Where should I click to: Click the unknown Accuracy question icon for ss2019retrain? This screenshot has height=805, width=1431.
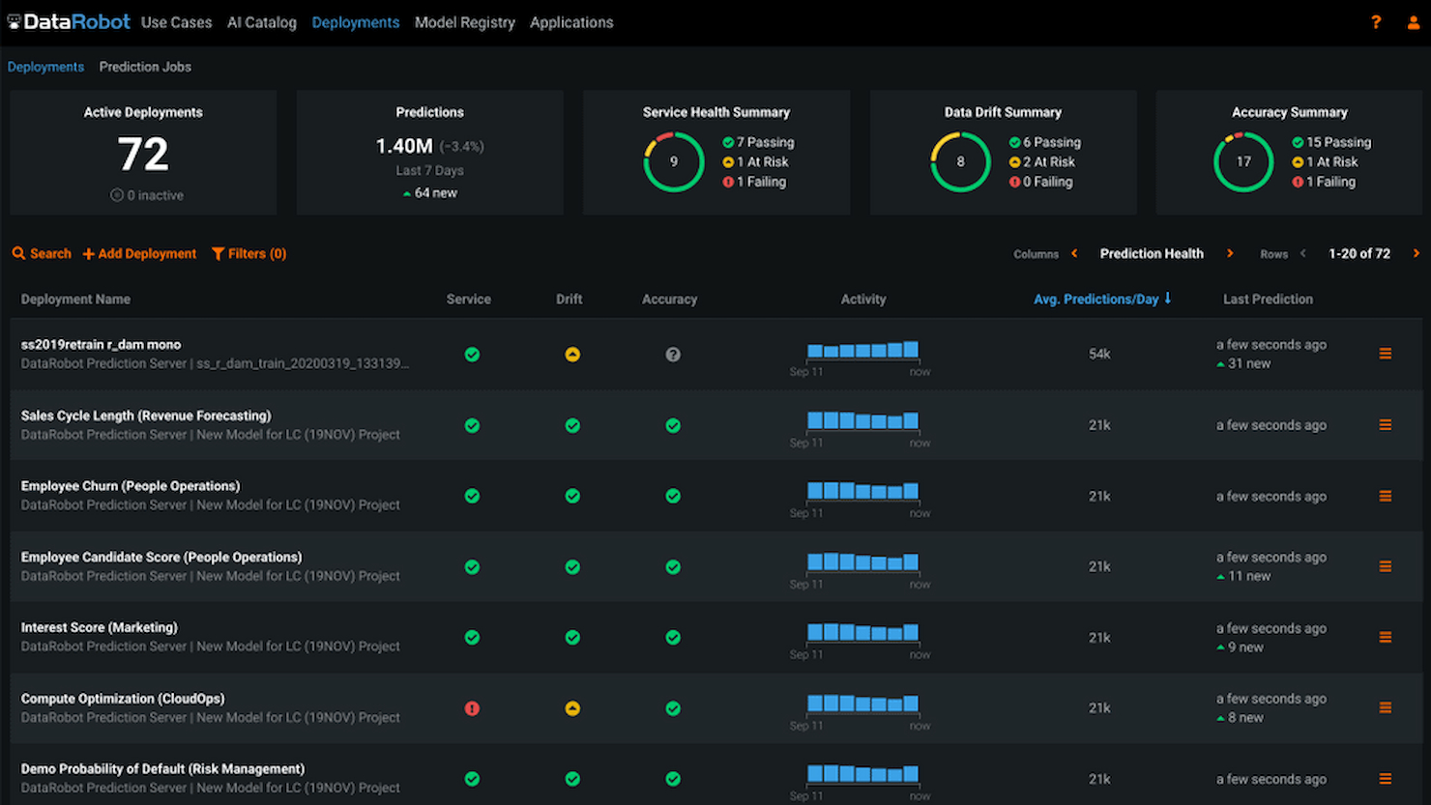(x=673, y=355)
